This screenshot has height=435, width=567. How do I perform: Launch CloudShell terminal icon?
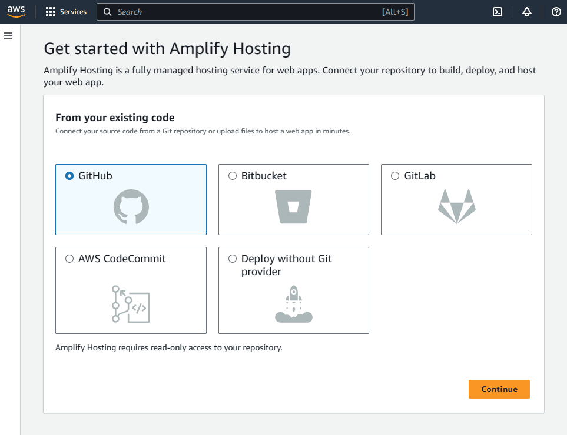point(498,12)
